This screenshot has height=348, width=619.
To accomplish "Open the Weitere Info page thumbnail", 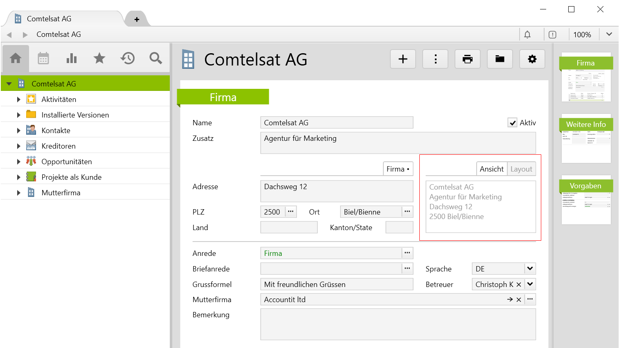I will click(586, 138).
